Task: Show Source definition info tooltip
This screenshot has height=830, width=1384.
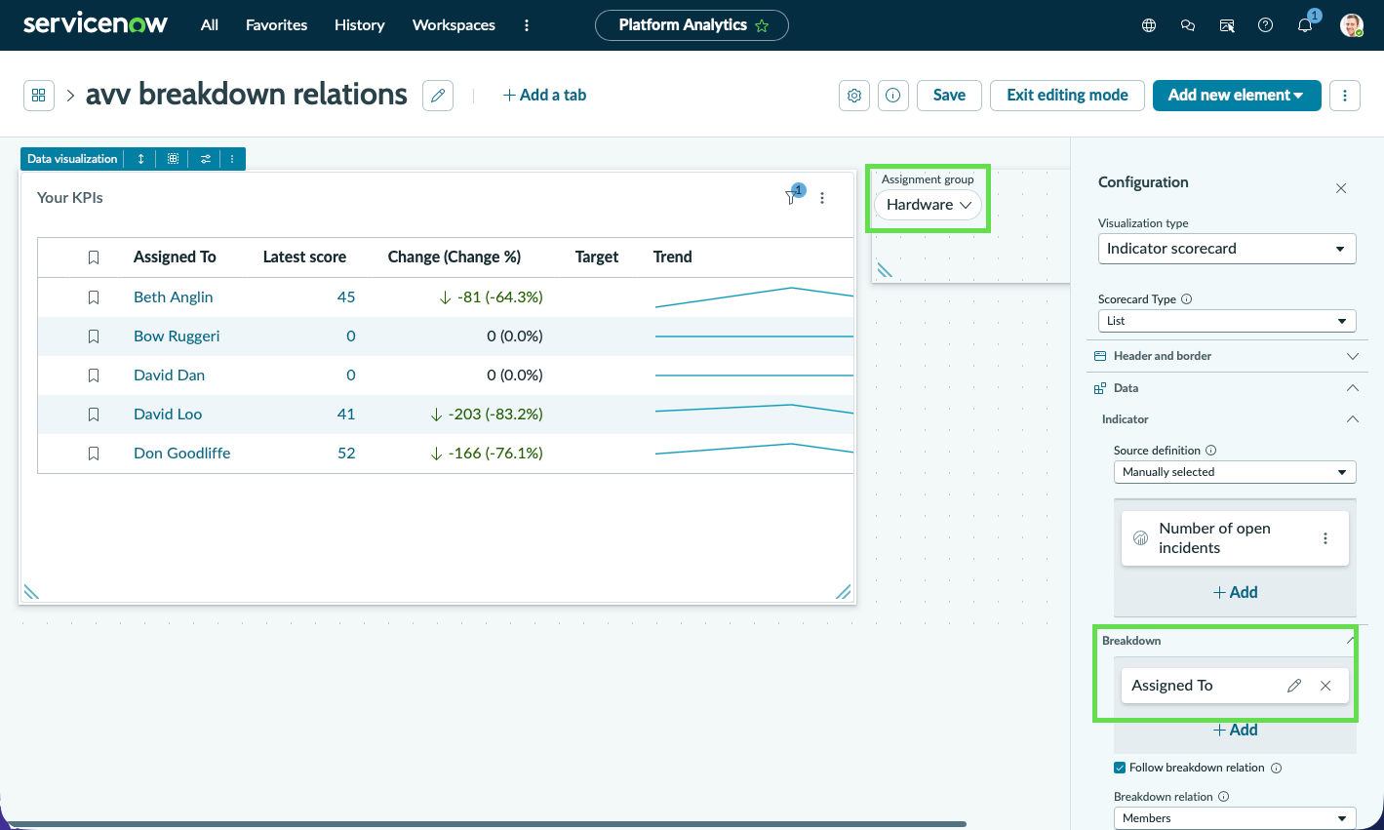Action: pos(1211,451)
